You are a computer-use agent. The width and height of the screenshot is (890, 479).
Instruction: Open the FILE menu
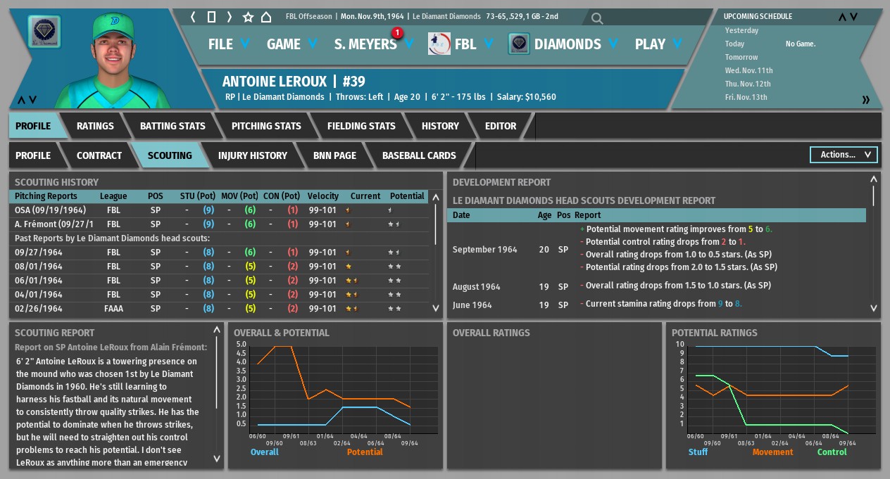[229, 44]
